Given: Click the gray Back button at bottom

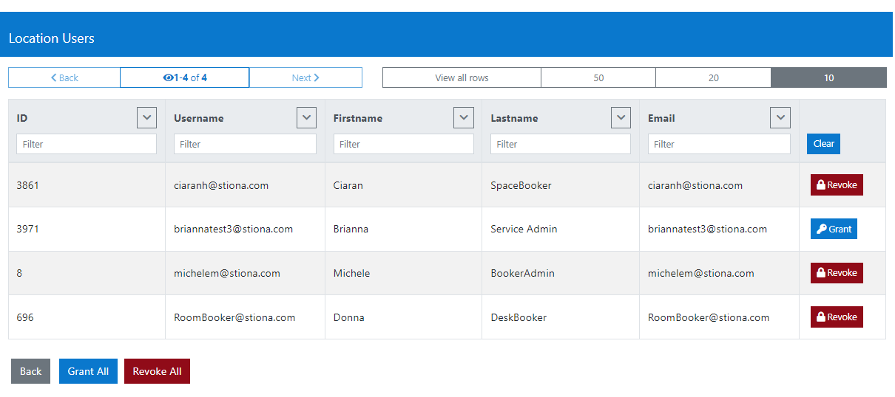Looking at the screenshot, I should tap(30, 371).
